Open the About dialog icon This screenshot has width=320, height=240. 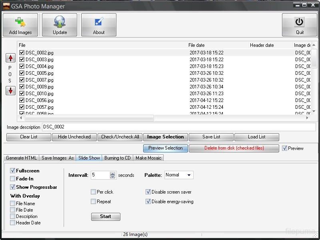pos(99,23)
